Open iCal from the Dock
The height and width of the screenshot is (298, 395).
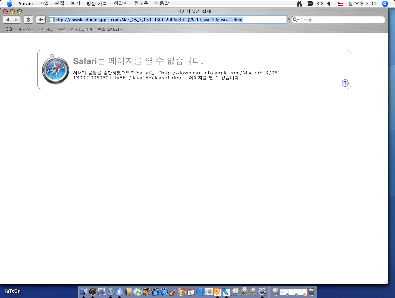click(x=191, y=292)
